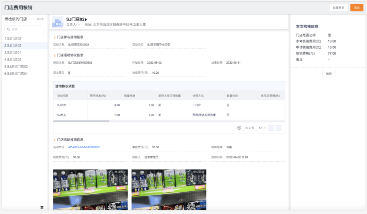Click the activity name value SJ还原活动0802
Screen dimensions: 367x214
tap(78, 44)
